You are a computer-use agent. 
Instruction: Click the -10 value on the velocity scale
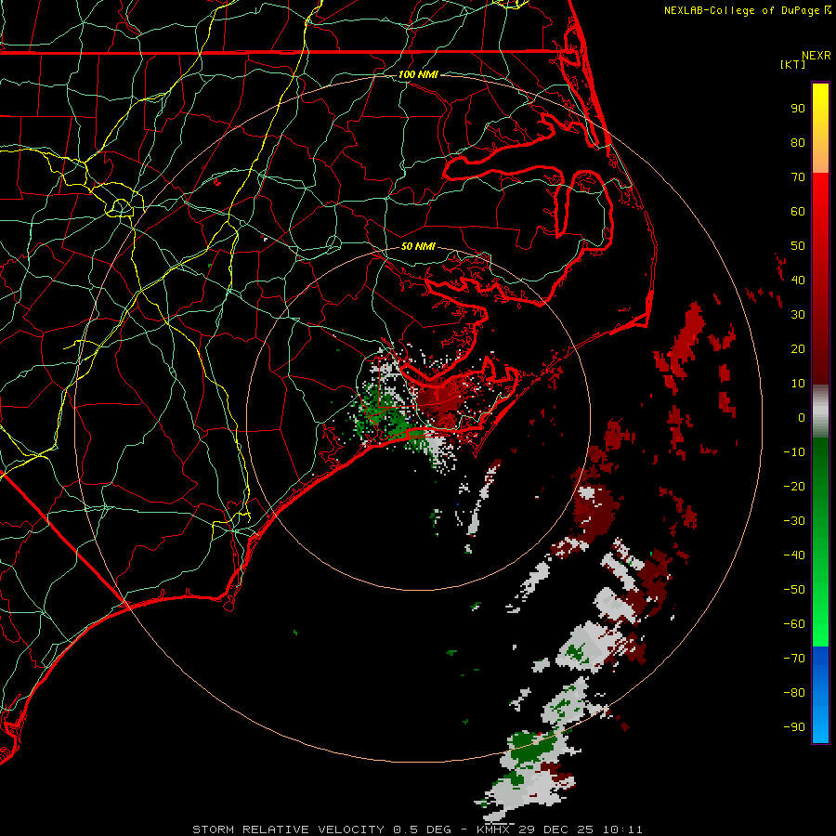coord(794,452)
